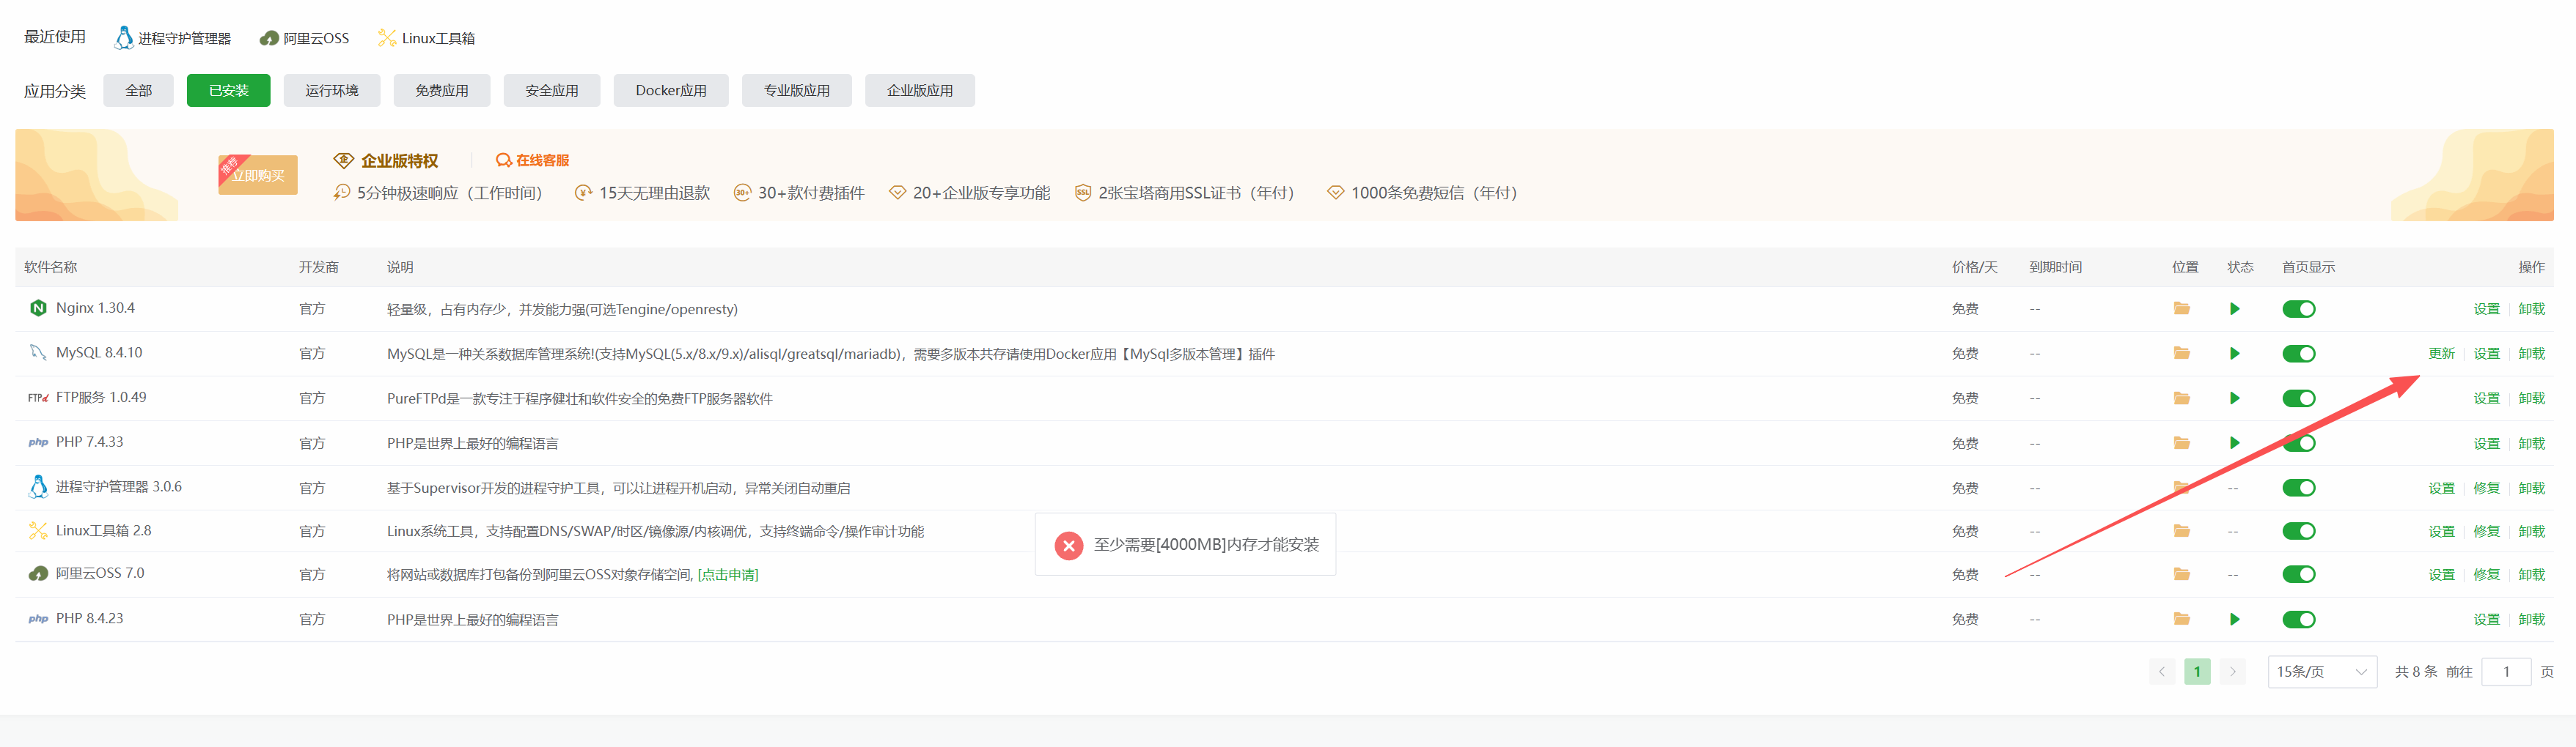The height and width of the screenshot is (747, 2576).
Task: Open 设置 for PHP 7.4.33
Action: coord(2486,442)
